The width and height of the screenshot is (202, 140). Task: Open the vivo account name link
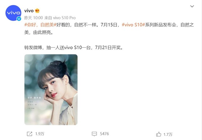[29, 11]
